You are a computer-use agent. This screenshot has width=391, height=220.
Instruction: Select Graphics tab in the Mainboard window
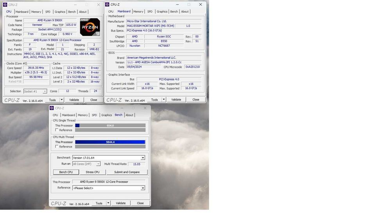pos(162,11)
